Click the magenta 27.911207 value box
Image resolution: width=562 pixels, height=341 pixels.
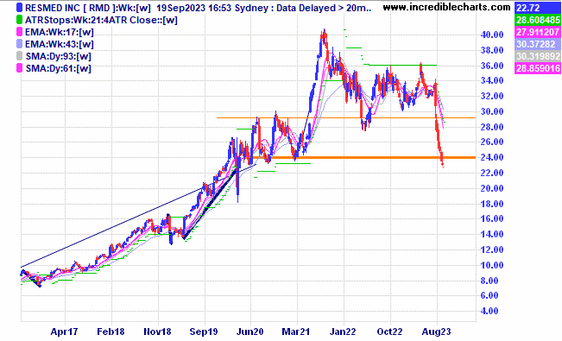538,32
